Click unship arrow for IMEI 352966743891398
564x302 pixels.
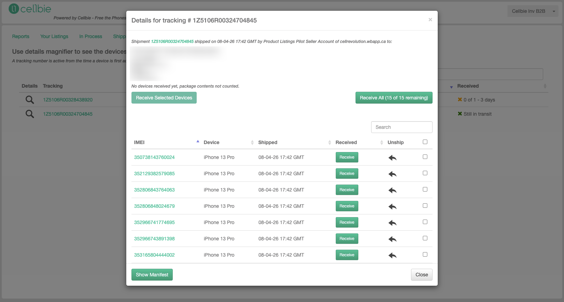pos(392,239)
